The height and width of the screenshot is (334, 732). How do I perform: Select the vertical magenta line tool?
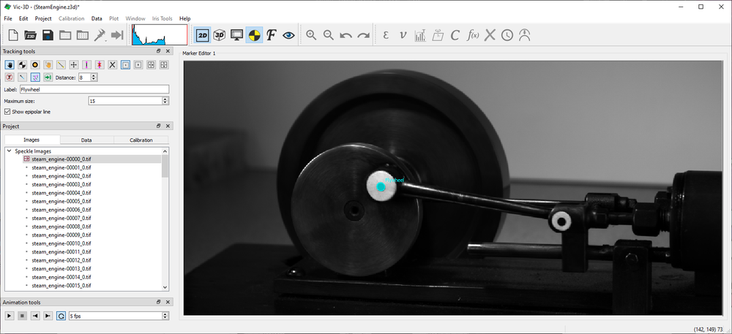pyautogui.click(x=86, y=65)
